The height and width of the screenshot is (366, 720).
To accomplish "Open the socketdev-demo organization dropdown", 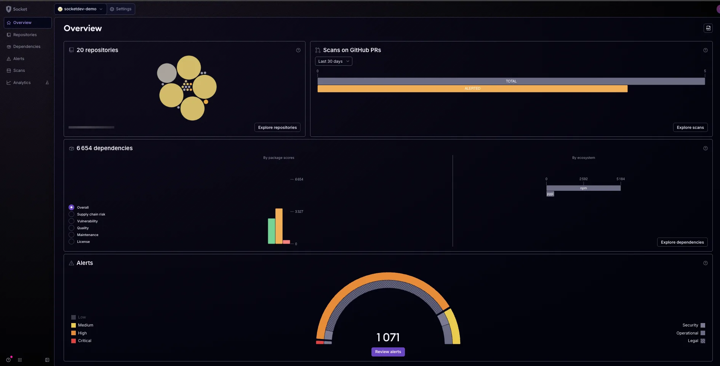I will pos(80,9).
